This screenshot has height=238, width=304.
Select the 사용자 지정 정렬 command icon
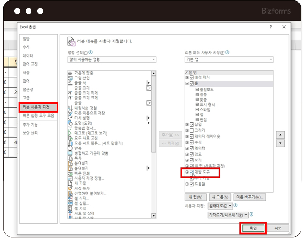(x=70, y=178)
